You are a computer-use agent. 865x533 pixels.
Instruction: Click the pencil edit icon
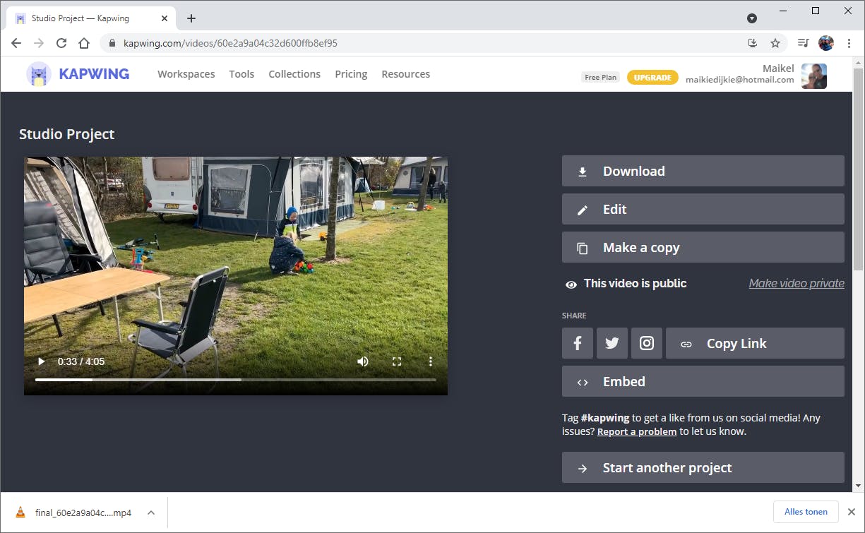pyautogui.click(x=583, y=210)
